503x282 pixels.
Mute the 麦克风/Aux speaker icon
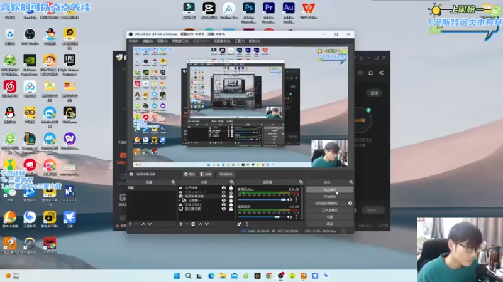pyautogui.click(x=290, y=199)
